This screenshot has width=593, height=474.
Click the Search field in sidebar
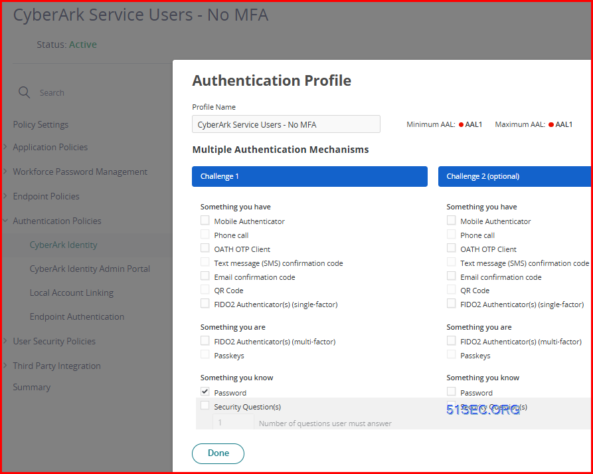click(52, 93)
